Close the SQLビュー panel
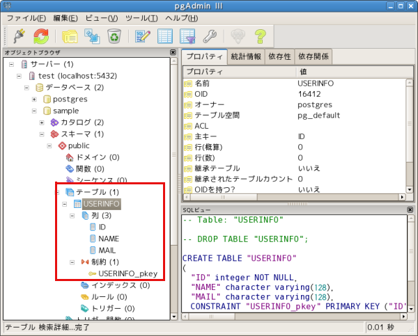Screen dimensions: 418x336 click(410, 210)
